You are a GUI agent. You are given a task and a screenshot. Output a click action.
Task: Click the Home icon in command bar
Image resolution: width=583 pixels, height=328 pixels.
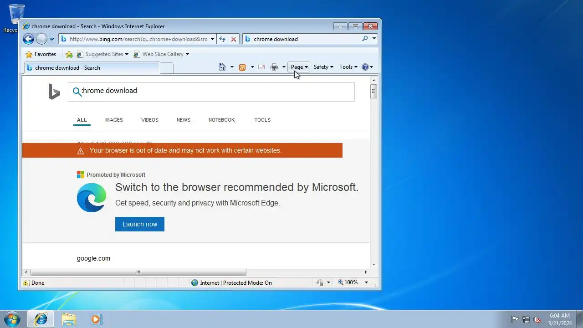pyautogui.click(x=222, y=67)
